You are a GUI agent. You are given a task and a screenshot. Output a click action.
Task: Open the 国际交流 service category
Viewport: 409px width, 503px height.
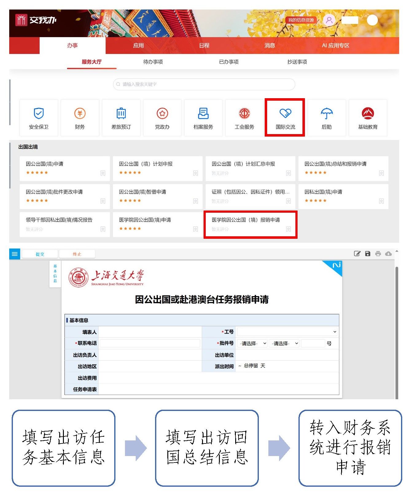tap(285, 118)
